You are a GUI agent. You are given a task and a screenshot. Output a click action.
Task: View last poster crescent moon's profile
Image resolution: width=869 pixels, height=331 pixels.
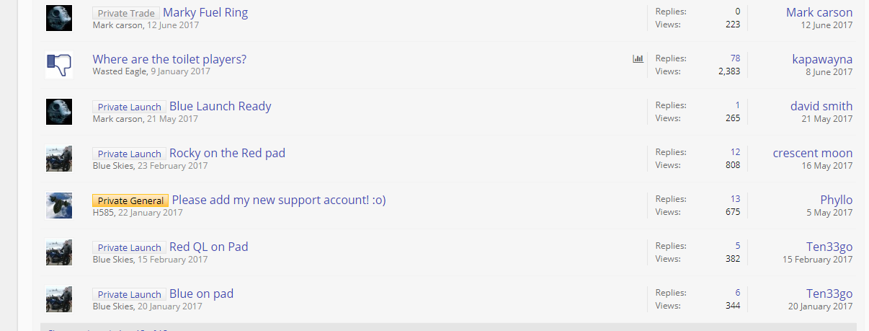pos(813,153)
